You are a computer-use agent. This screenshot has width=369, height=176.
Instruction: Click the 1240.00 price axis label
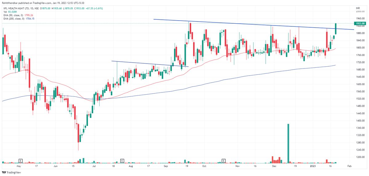pyautogui.click(x=360, y=150)
